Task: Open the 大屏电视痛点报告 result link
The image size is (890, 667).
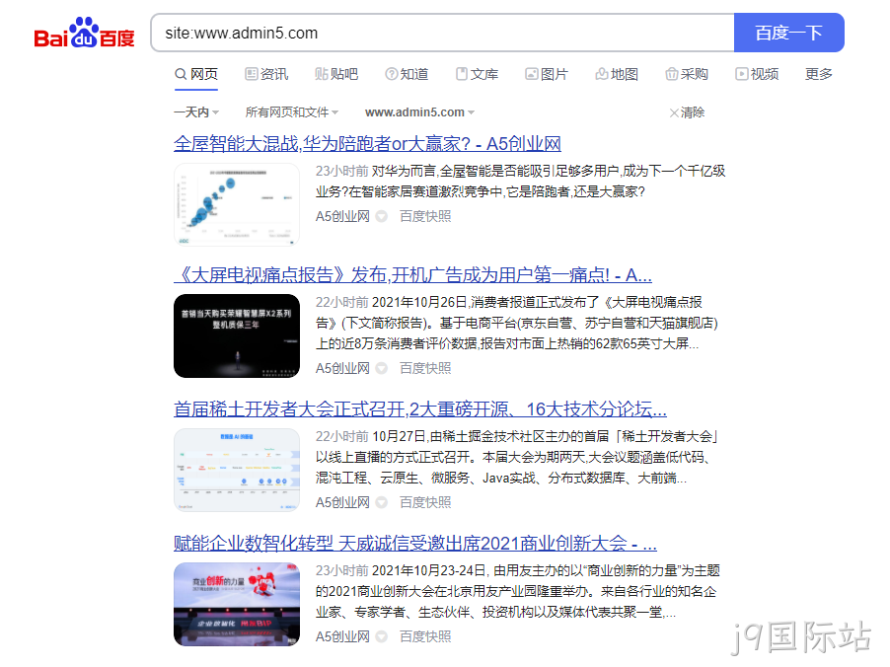Action: pos(412,275)
